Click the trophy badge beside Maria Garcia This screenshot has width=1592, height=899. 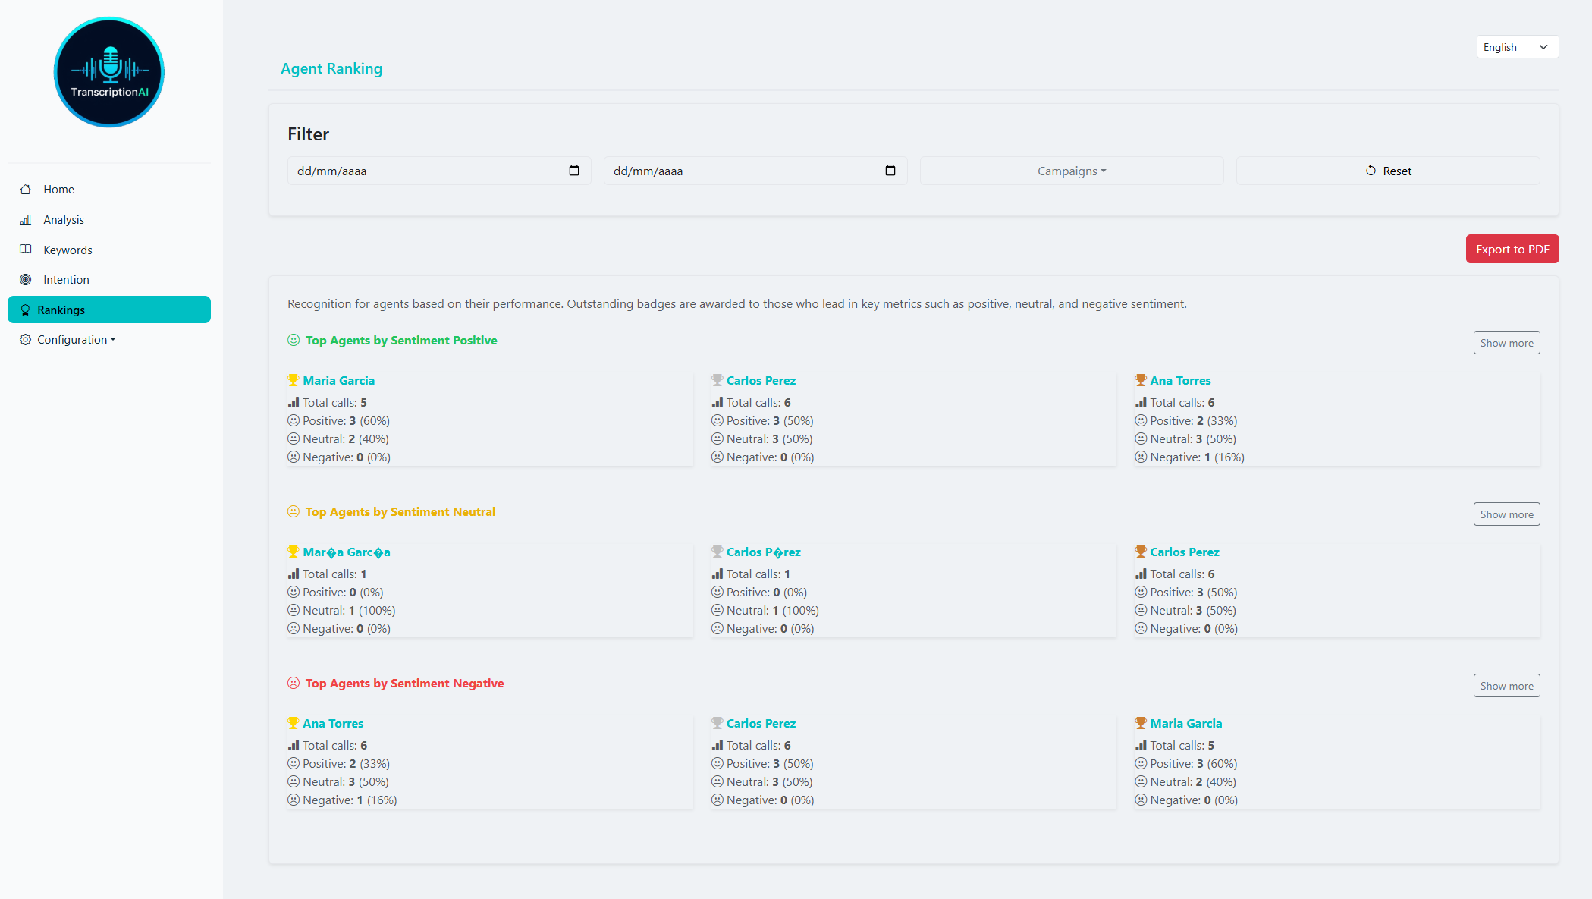(293, 379)
